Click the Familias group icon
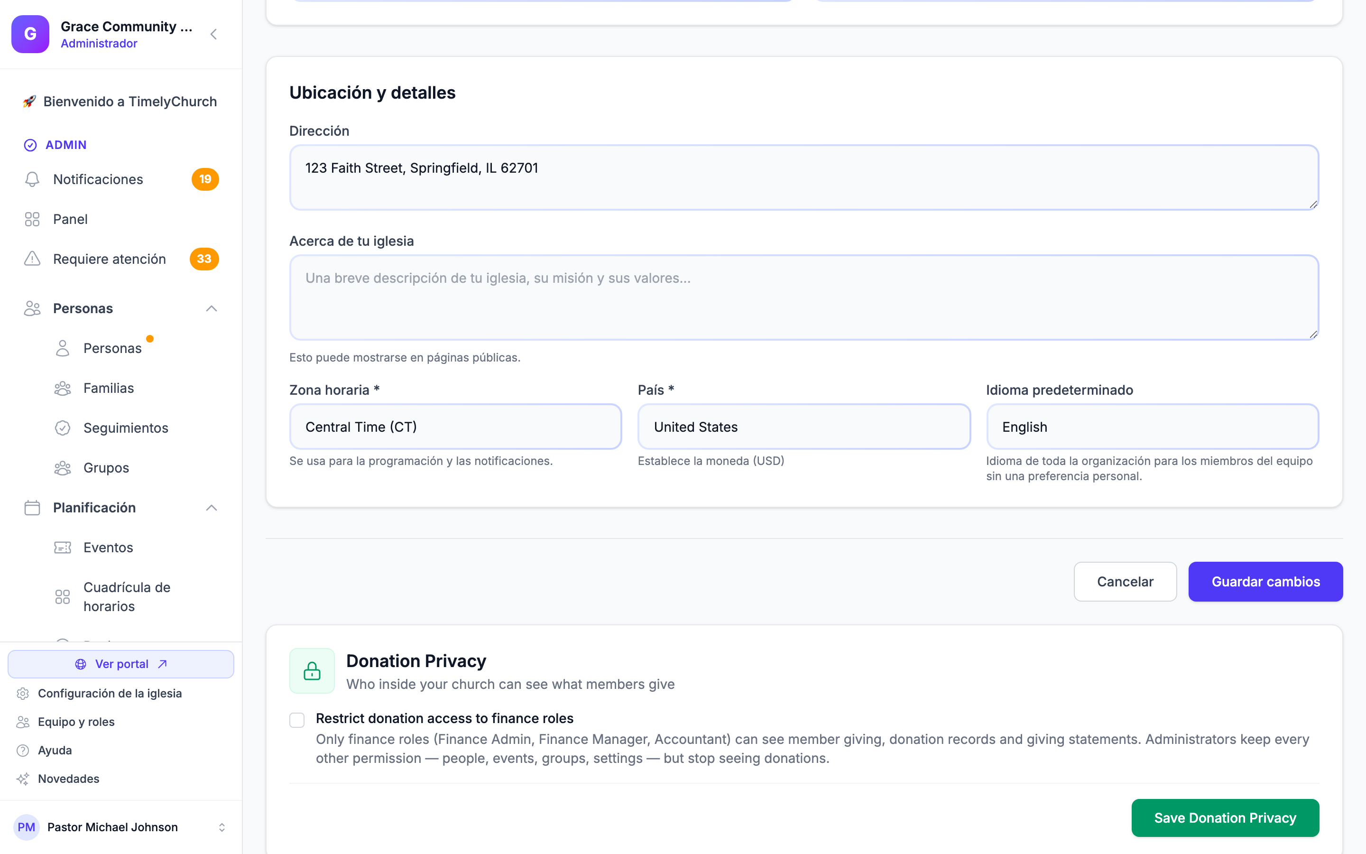This screenshot has height=854, width=1366. 63,388
